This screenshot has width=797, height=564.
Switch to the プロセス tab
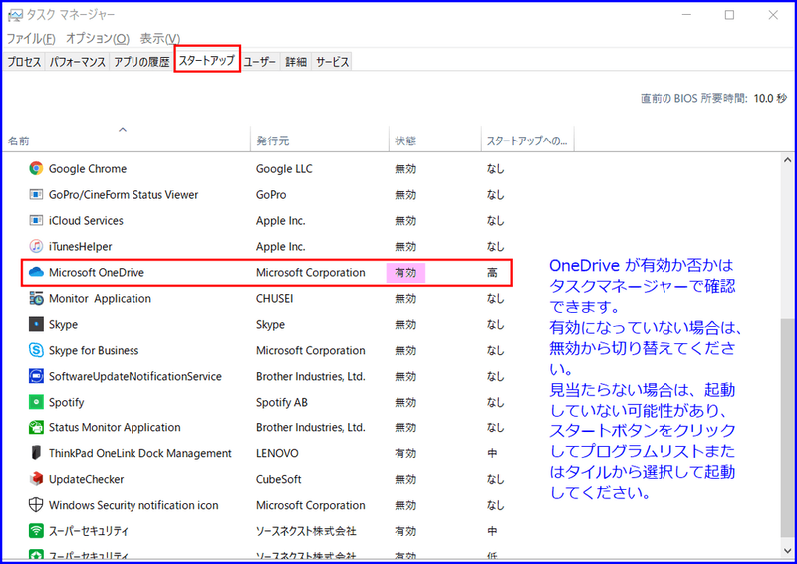24,62
